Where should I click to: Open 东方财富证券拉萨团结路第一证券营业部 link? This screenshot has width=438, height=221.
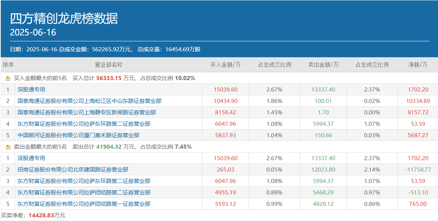click(84, 204)
